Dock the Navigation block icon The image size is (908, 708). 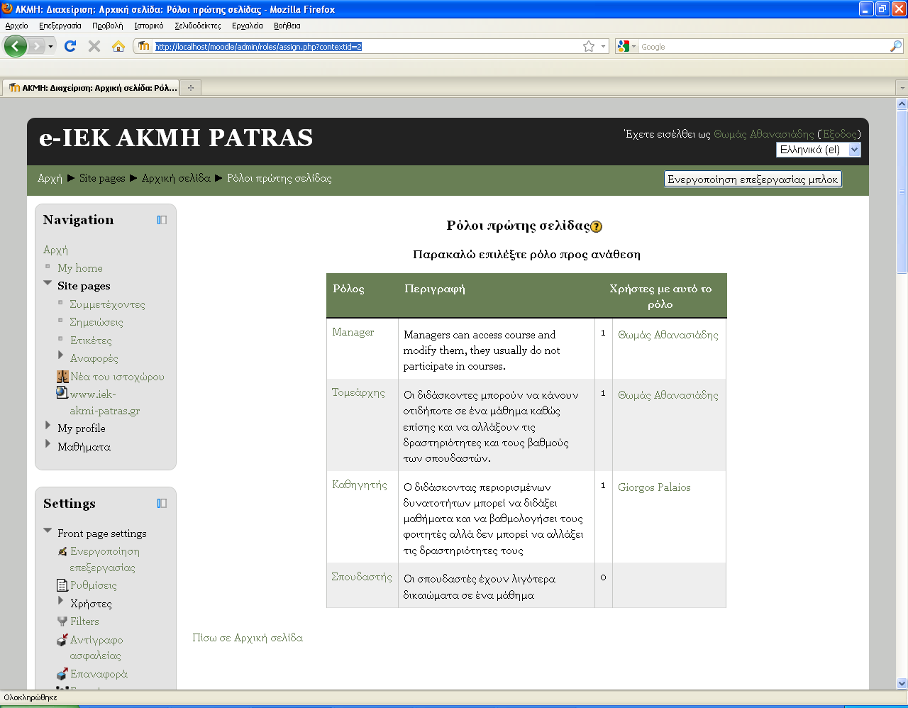[162, 220]
